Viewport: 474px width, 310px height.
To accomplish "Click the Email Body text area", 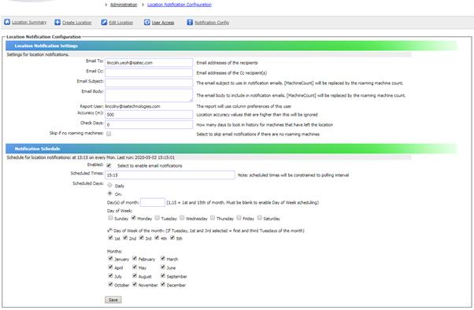I will tap(149, 95).
